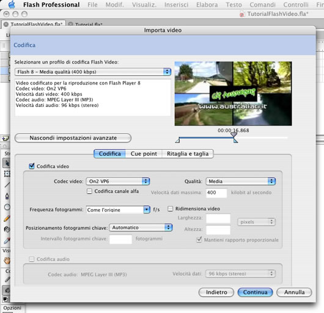Screen dimensions: 324x313
Task: Select the Selection arrow tool in the tools panel
Action: [x=6, y=163]
